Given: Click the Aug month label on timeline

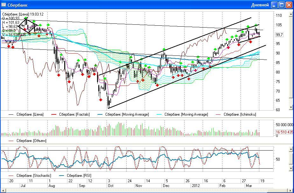Looking at the screenshot, I should (x=52, y=186).
